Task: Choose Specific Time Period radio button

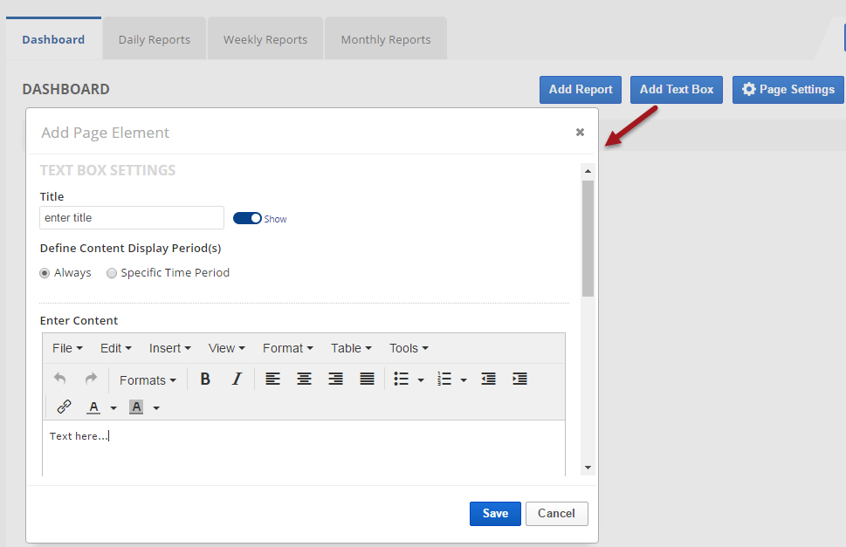Action: 112,273
